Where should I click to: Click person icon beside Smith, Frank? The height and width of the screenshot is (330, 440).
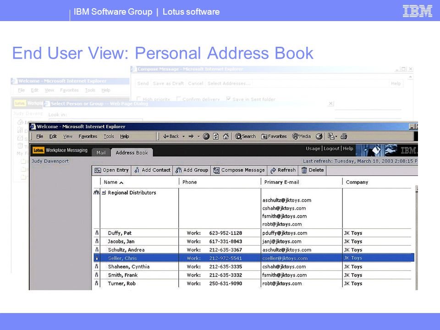(97, 275)
